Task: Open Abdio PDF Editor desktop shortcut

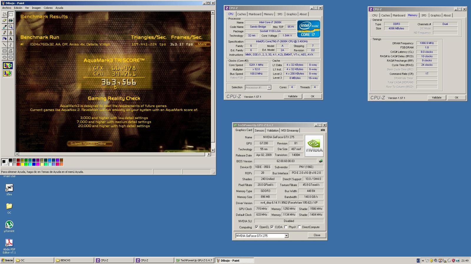Action: tap(9, 246)
